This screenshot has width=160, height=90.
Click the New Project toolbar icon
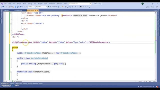(x=10, y=7)
